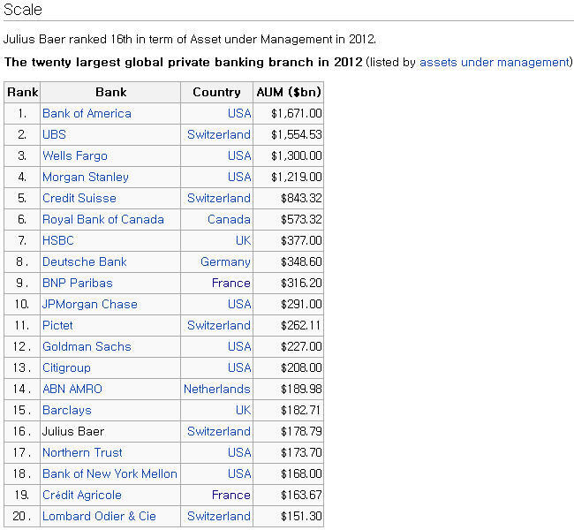574x530 pixels.
Task: Click France in the BNP Paribas row
Action: click(231, 284)
